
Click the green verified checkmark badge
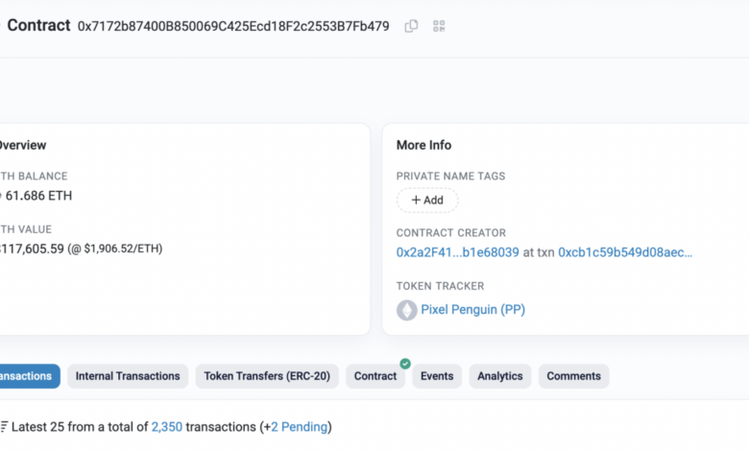click(405, 364)
